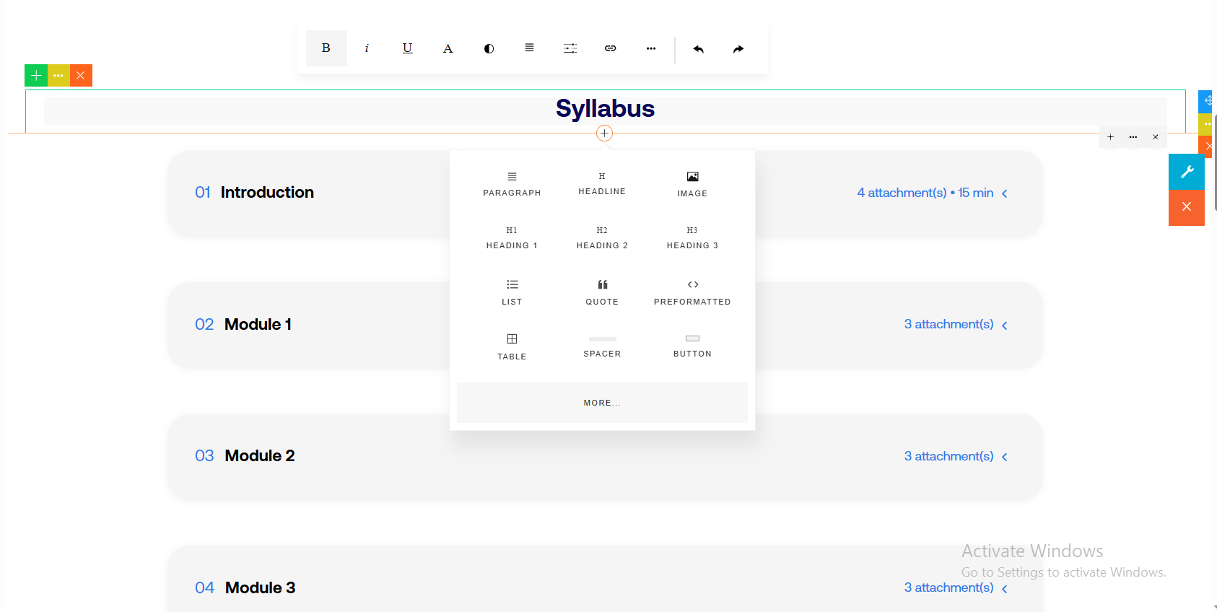
Task: Click the Syllabus heading text field
Action: [605, 109]
